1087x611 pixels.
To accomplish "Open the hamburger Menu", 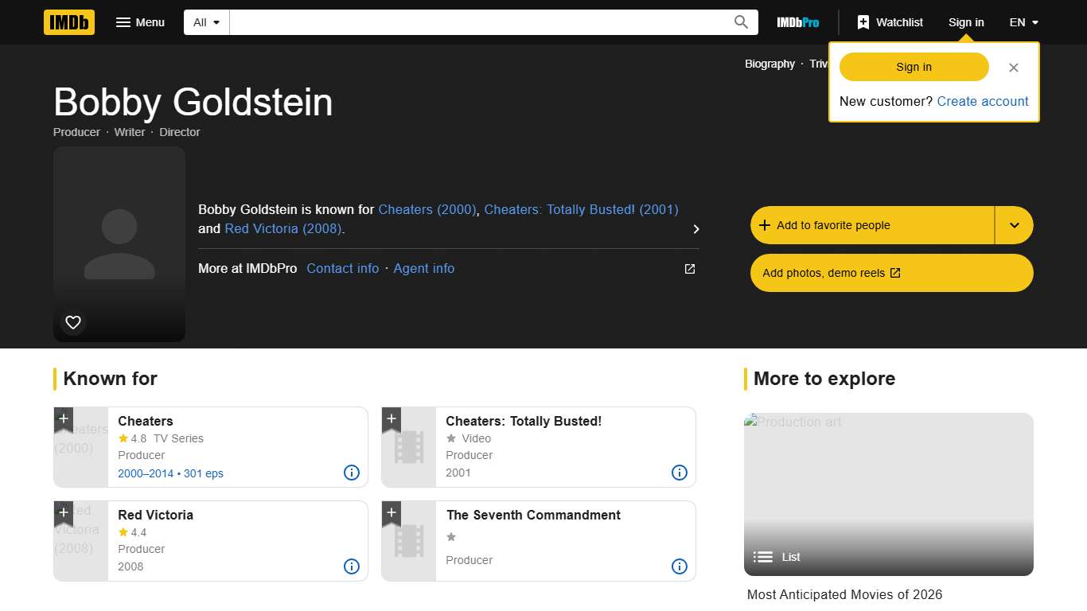I will click(x=140, y=22).
